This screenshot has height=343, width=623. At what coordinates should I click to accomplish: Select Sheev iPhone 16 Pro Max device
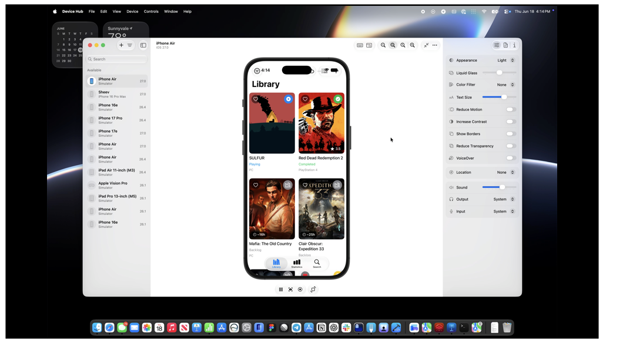(117, 94)
